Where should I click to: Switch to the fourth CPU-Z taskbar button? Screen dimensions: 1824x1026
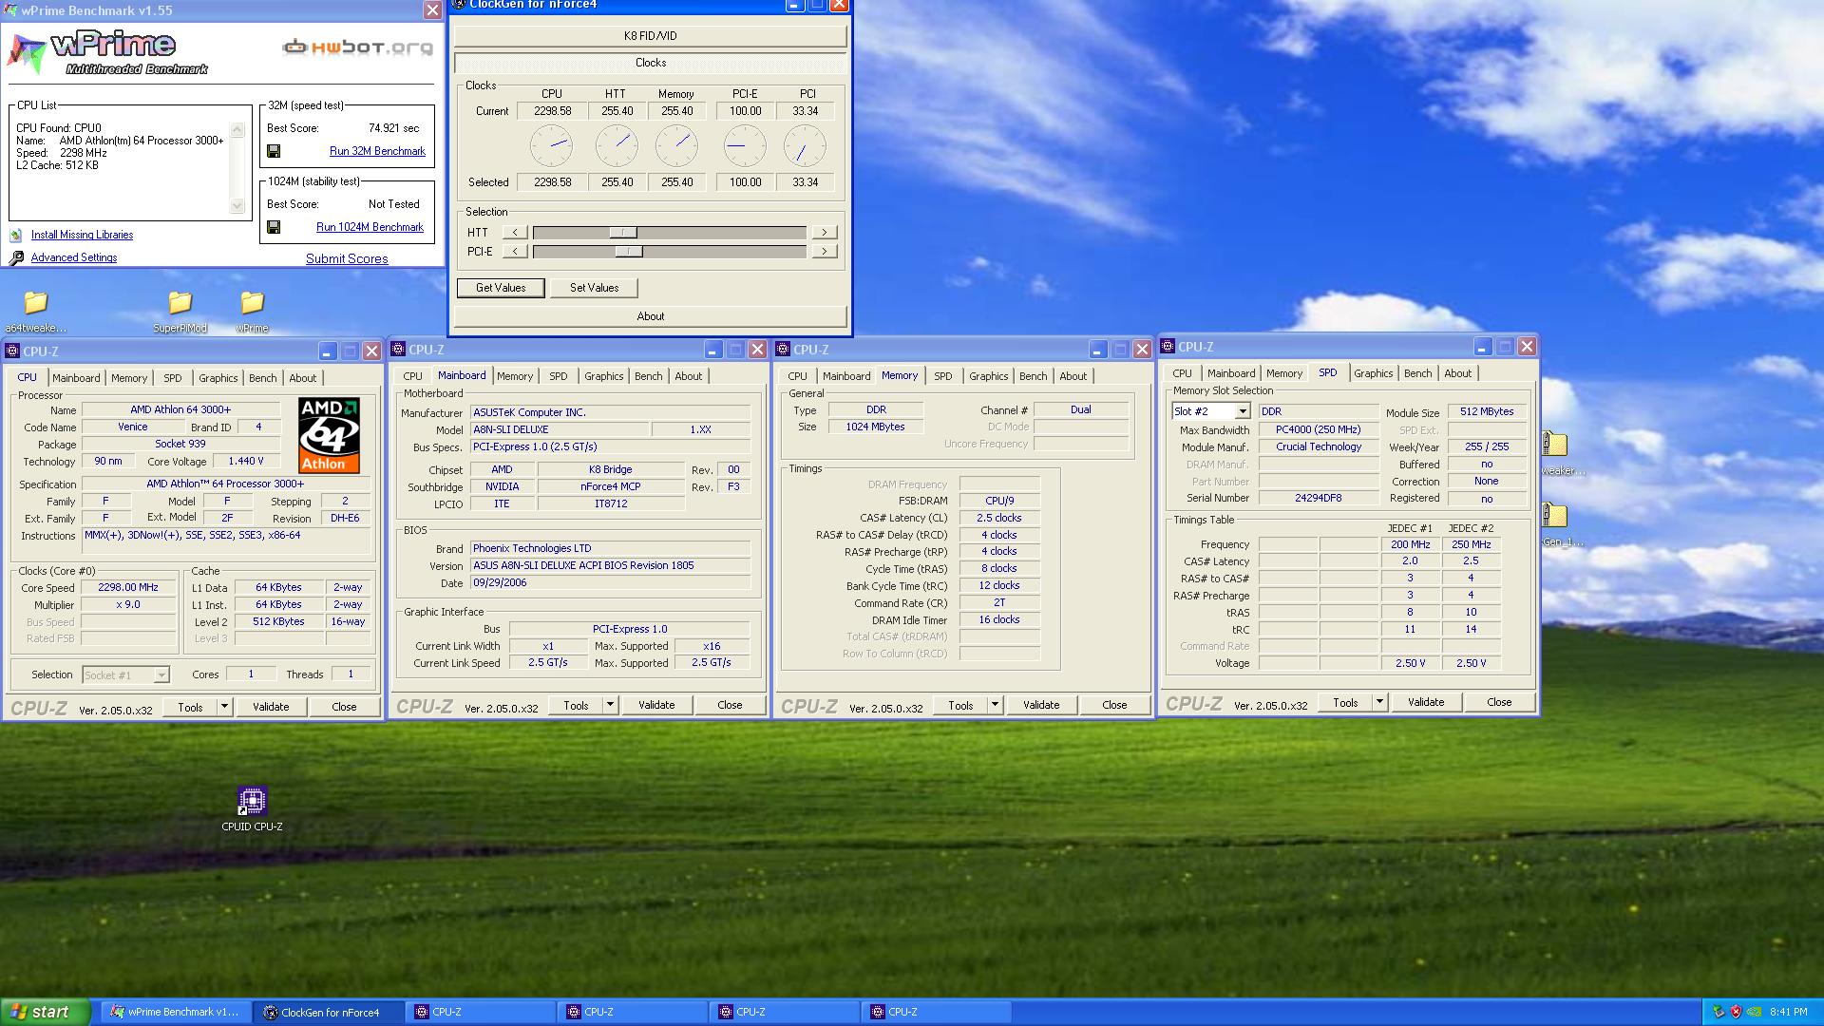click(x=935, y=1012)
